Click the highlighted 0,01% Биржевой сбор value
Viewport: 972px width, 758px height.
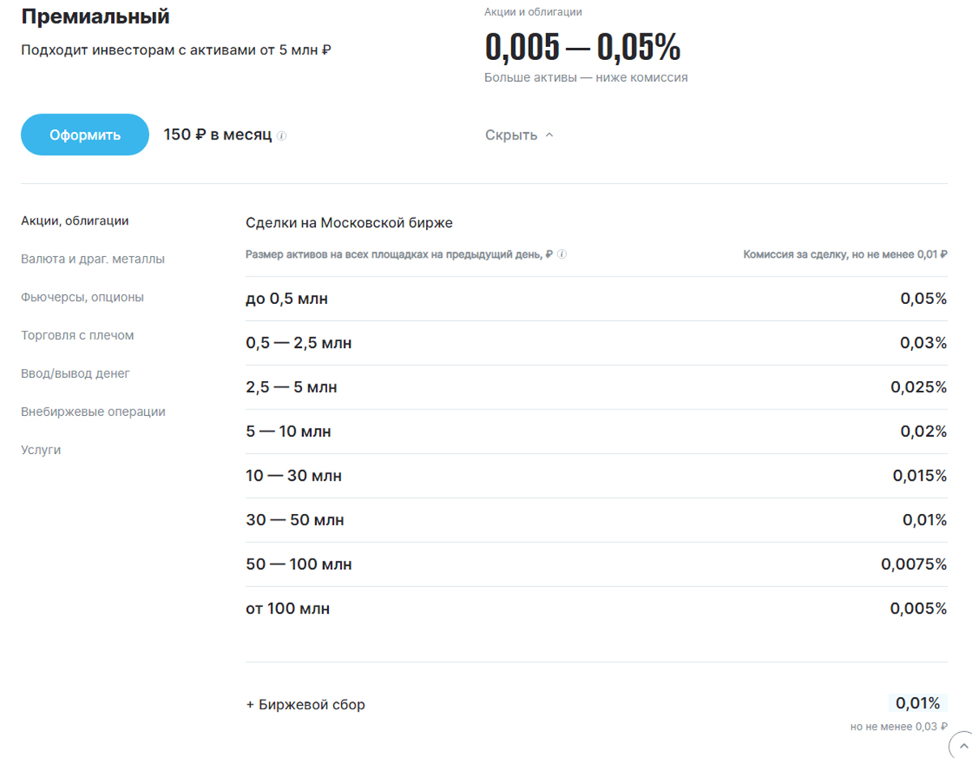(918, 703)
